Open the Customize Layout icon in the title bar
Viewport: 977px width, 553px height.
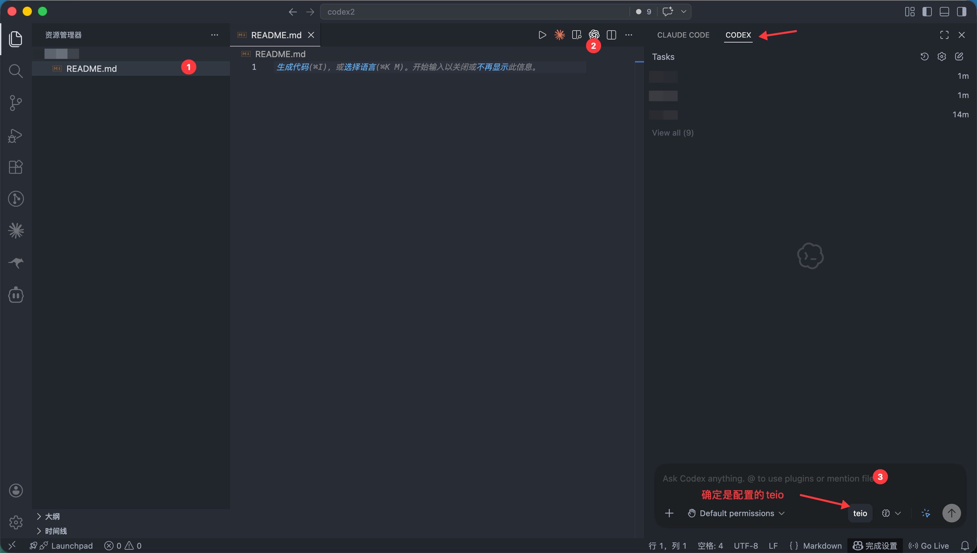910,12
